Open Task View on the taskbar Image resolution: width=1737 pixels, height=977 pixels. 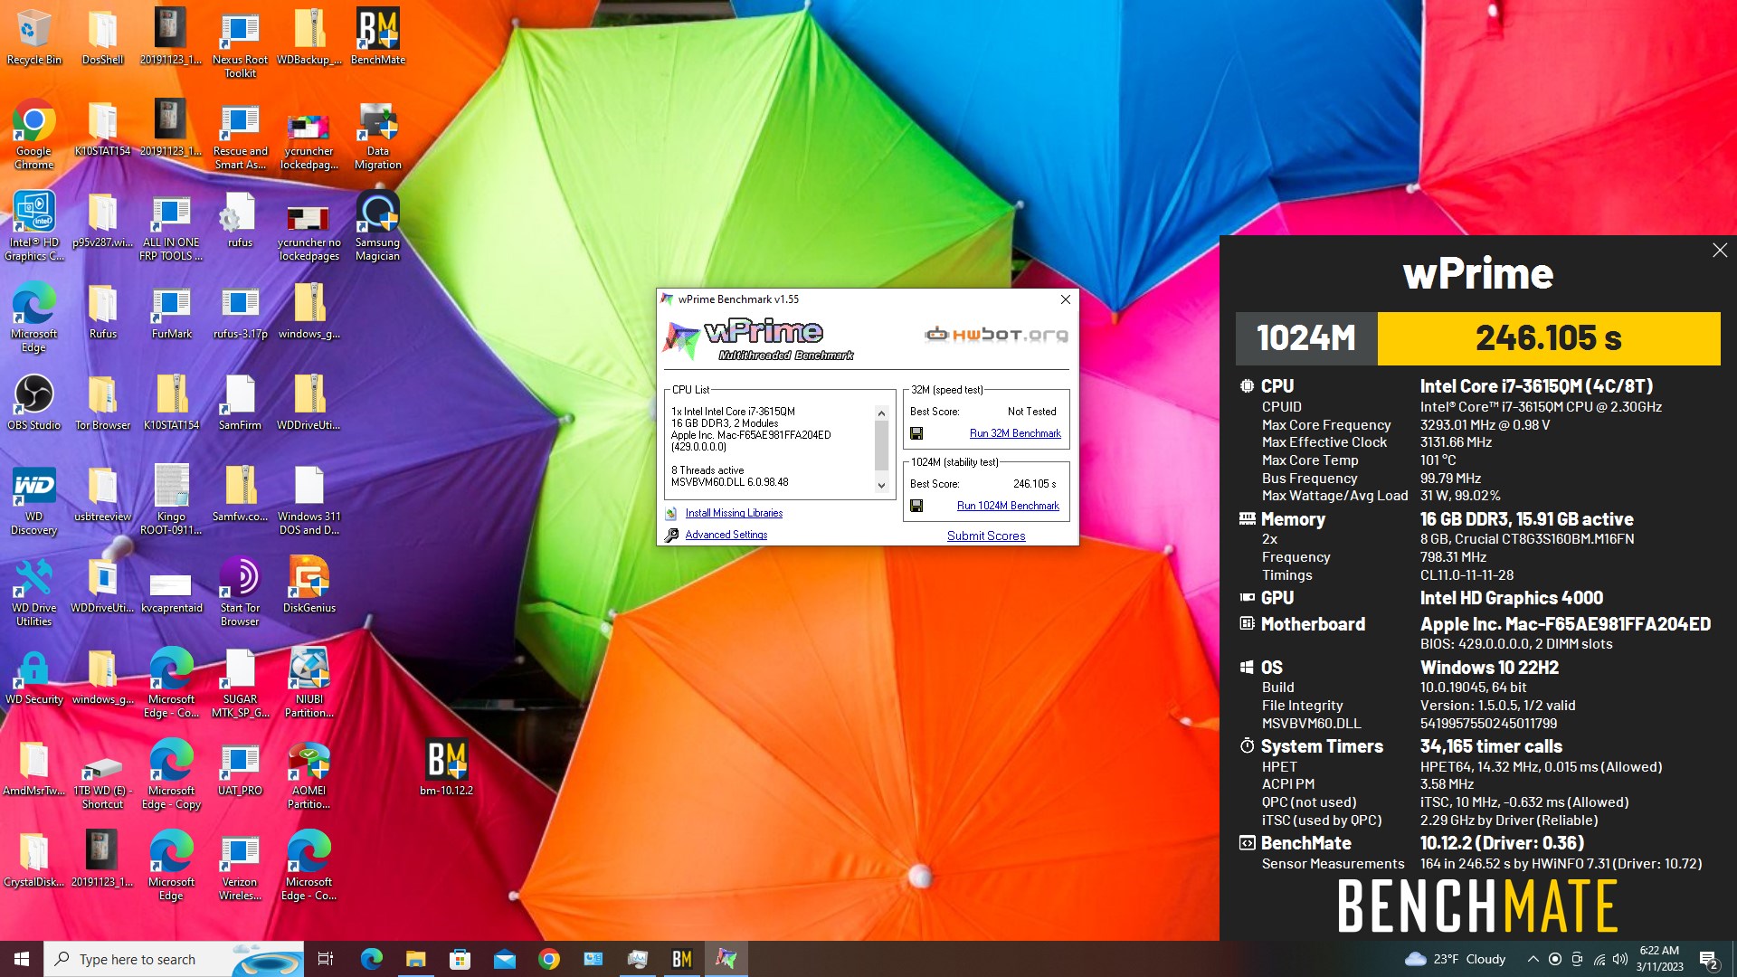pos(326,959)
